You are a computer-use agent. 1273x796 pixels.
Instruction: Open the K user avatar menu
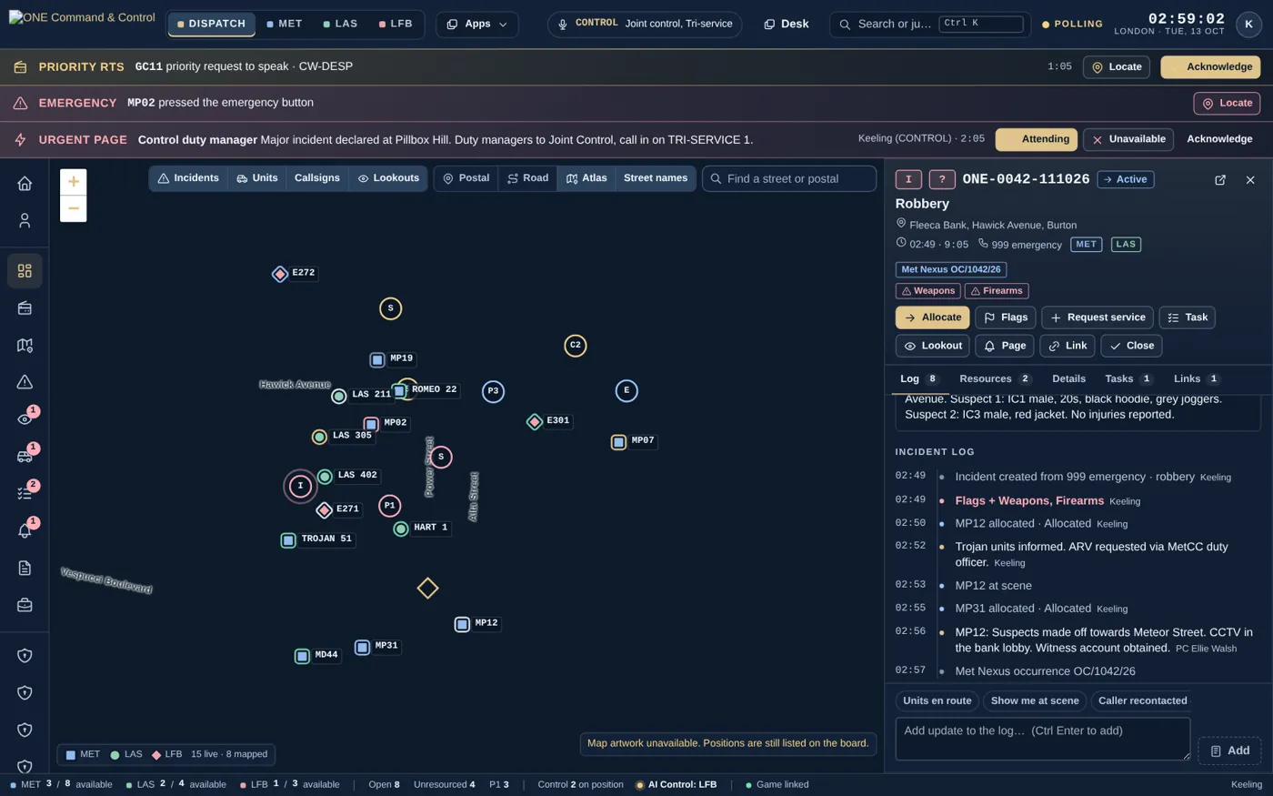pyautogui.click(x=1248, y=25)
